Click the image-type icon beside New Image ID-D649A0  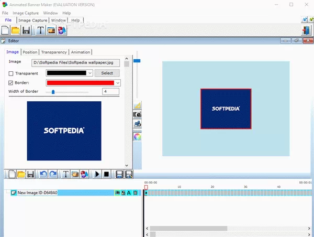click(x=14, y=193)
